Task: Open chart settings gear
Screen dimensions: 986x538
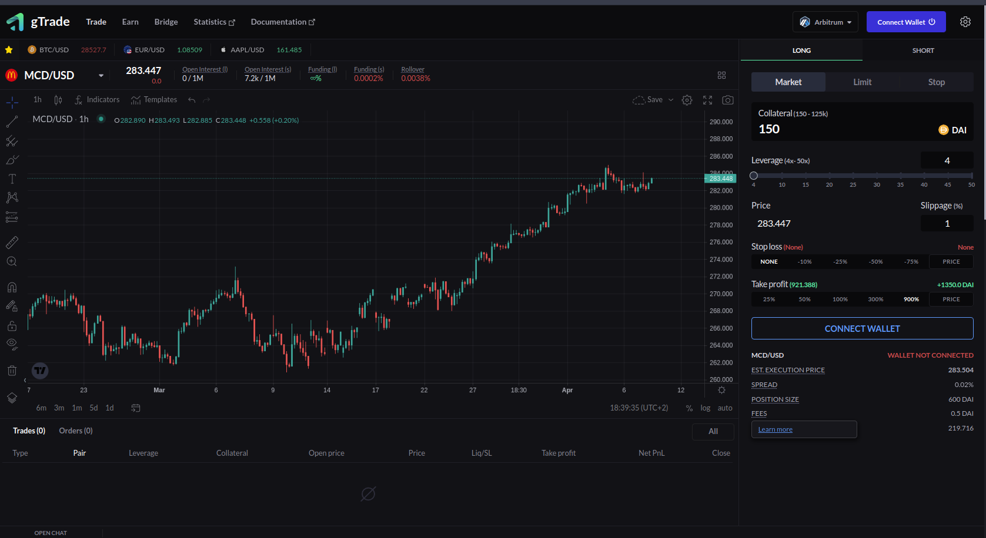Action: pyautogui.click(x=687, y=100)
